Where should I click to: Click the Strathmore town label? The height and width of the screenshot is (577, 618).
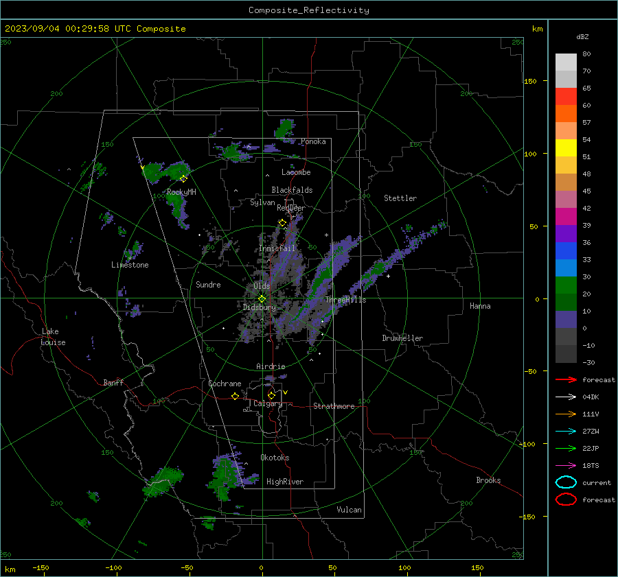(334, 406)
